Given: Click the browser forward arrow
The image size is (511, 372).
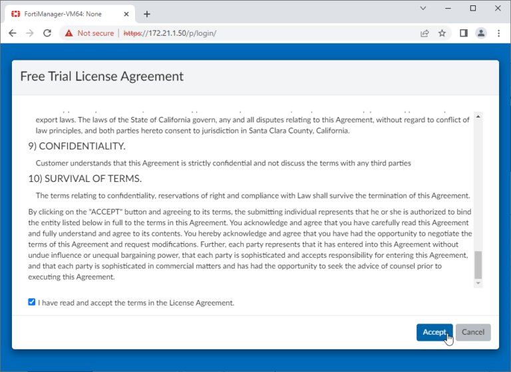Looking at the screenshot, I should (x=29, y=33).
